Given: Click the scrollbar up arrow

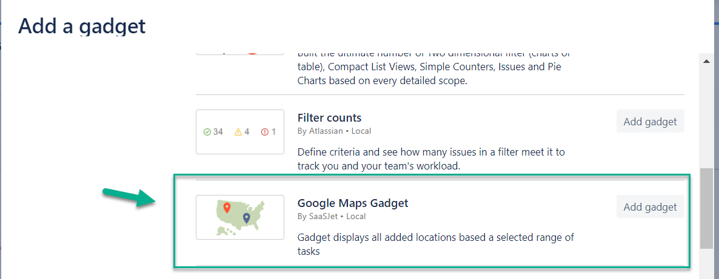Looking at the screenshot, I should coord(706,61).
